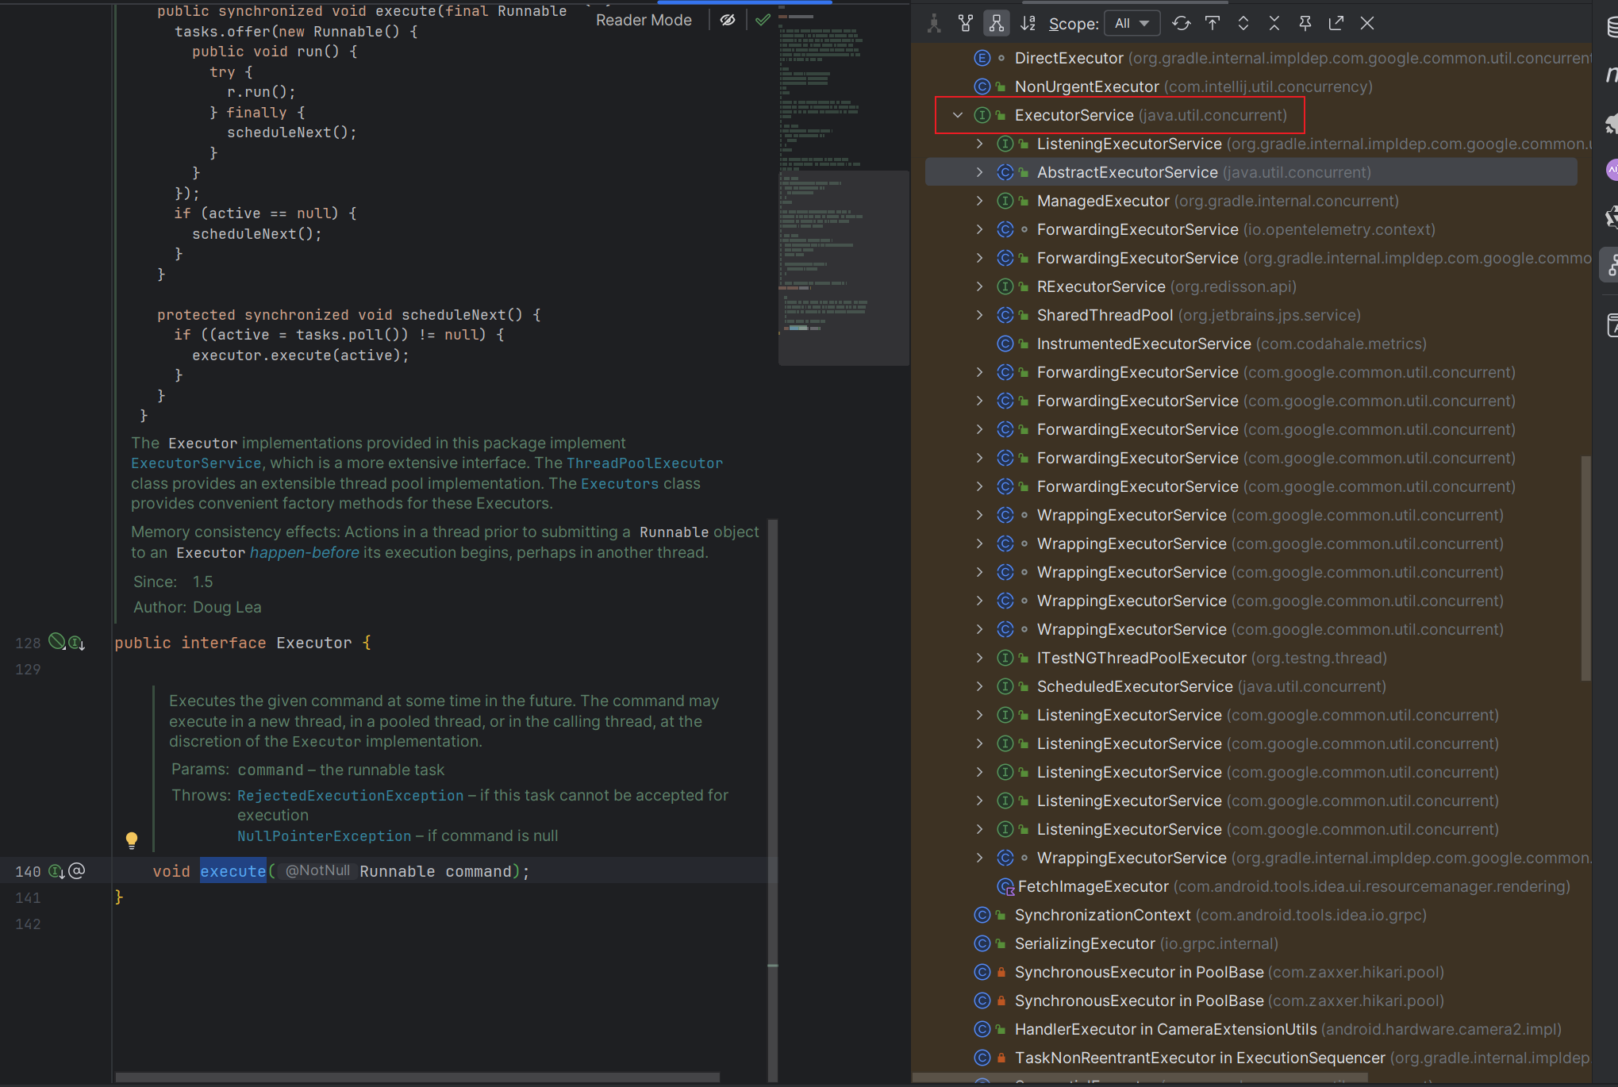This screenshot has height=1087, width=1618.
Task: Click the Autoscroll to Source icon
Action: pyautogui.click(x=1213, y=23)
